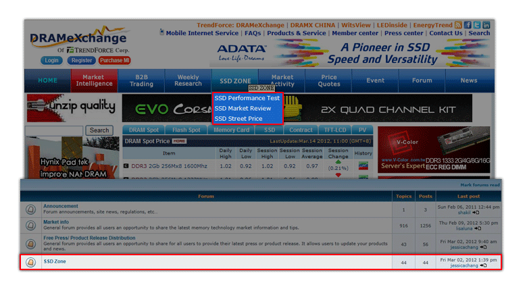Open the EnergyTrend link
The width and height of the screenshot is (527, 287).
[433, 25]
